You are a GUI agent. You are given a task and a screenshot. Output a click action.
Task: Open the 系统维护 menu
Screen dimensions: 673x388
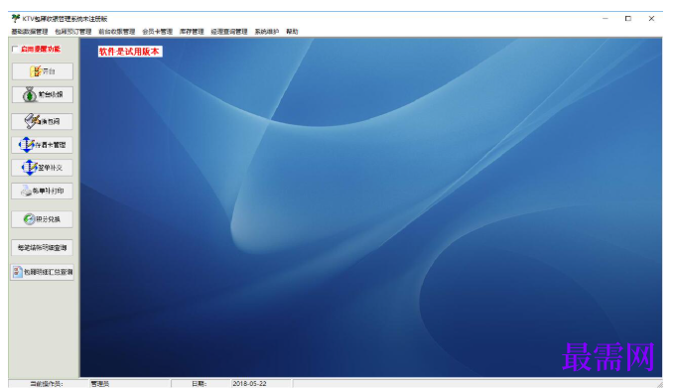(x=267, y=32)
